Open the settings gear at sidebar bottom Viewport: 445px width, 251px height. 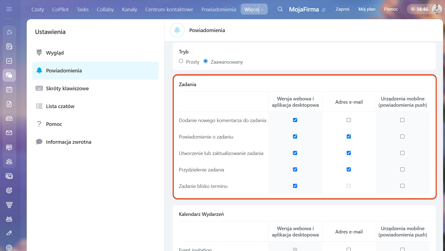(9, 247)
